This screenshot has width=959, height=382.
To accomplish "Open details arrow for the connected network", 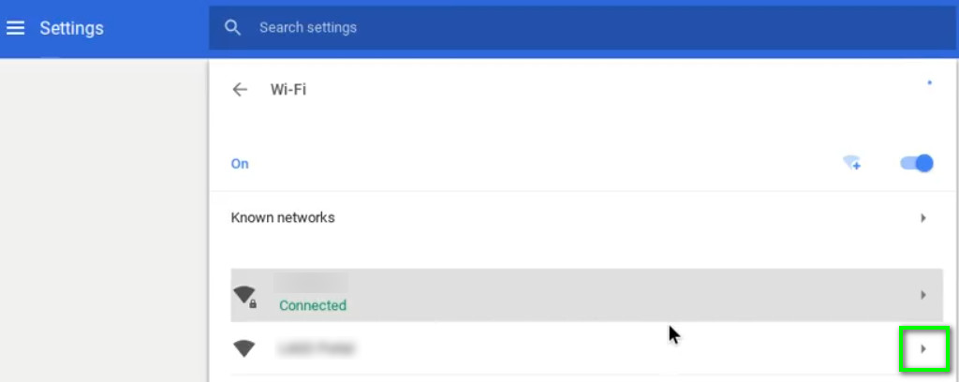I will click(x=922, y=295).
